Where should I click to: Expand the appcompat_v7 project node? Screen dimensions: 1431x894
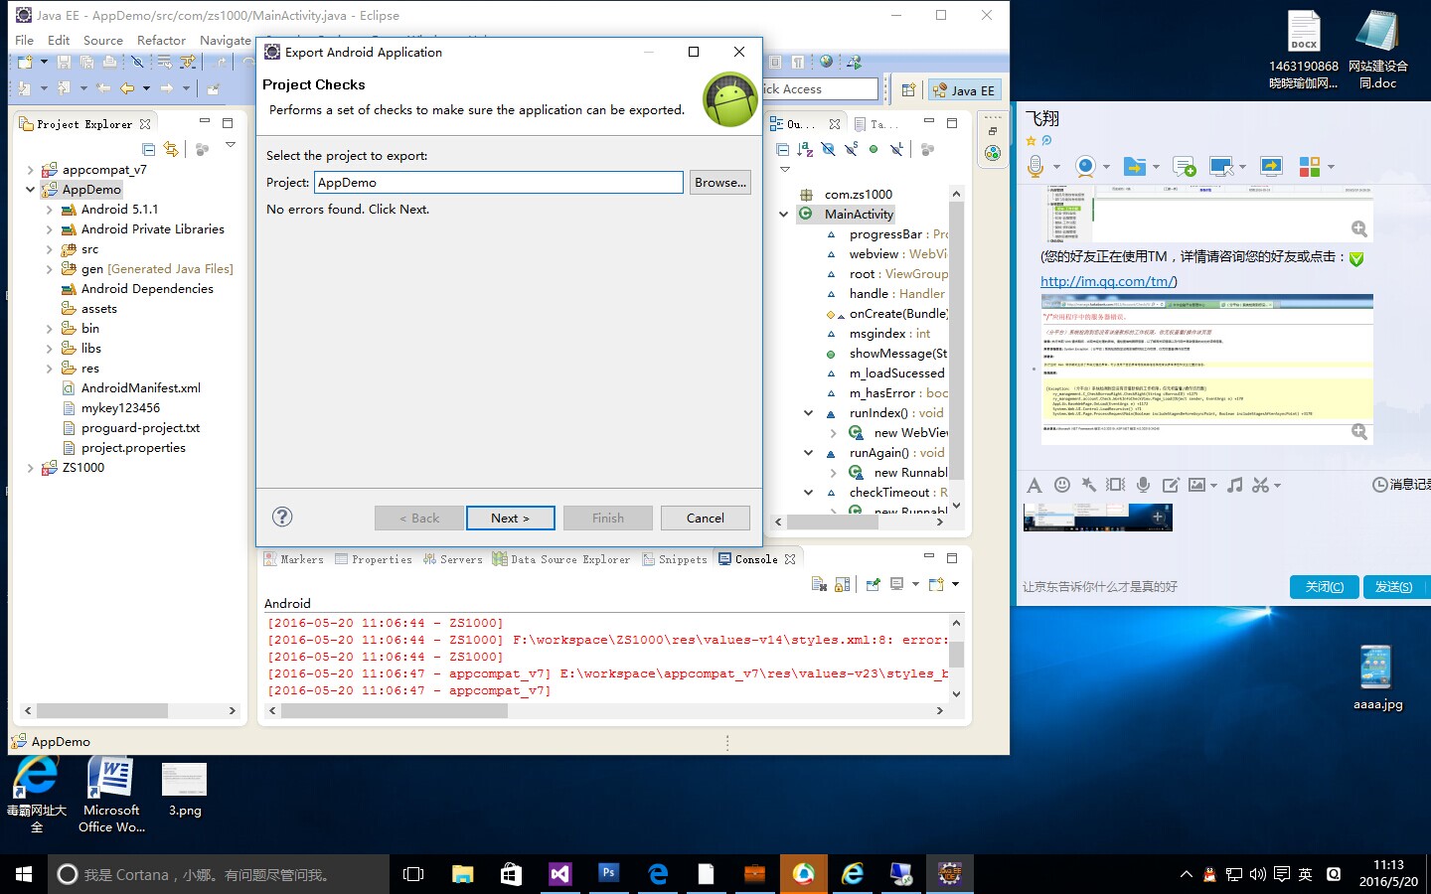tap(30, 170)
